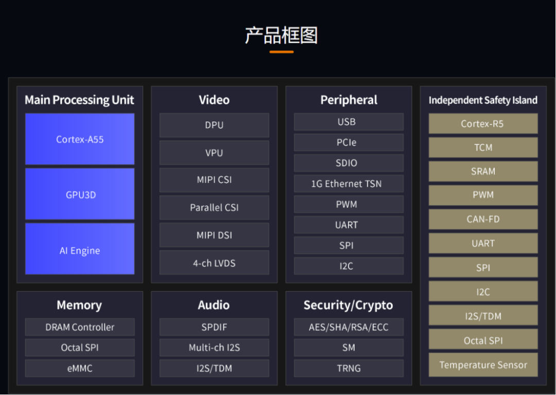Select the DRAM Controller block
The width and height of the screenshot is (556, 395).
80,327
